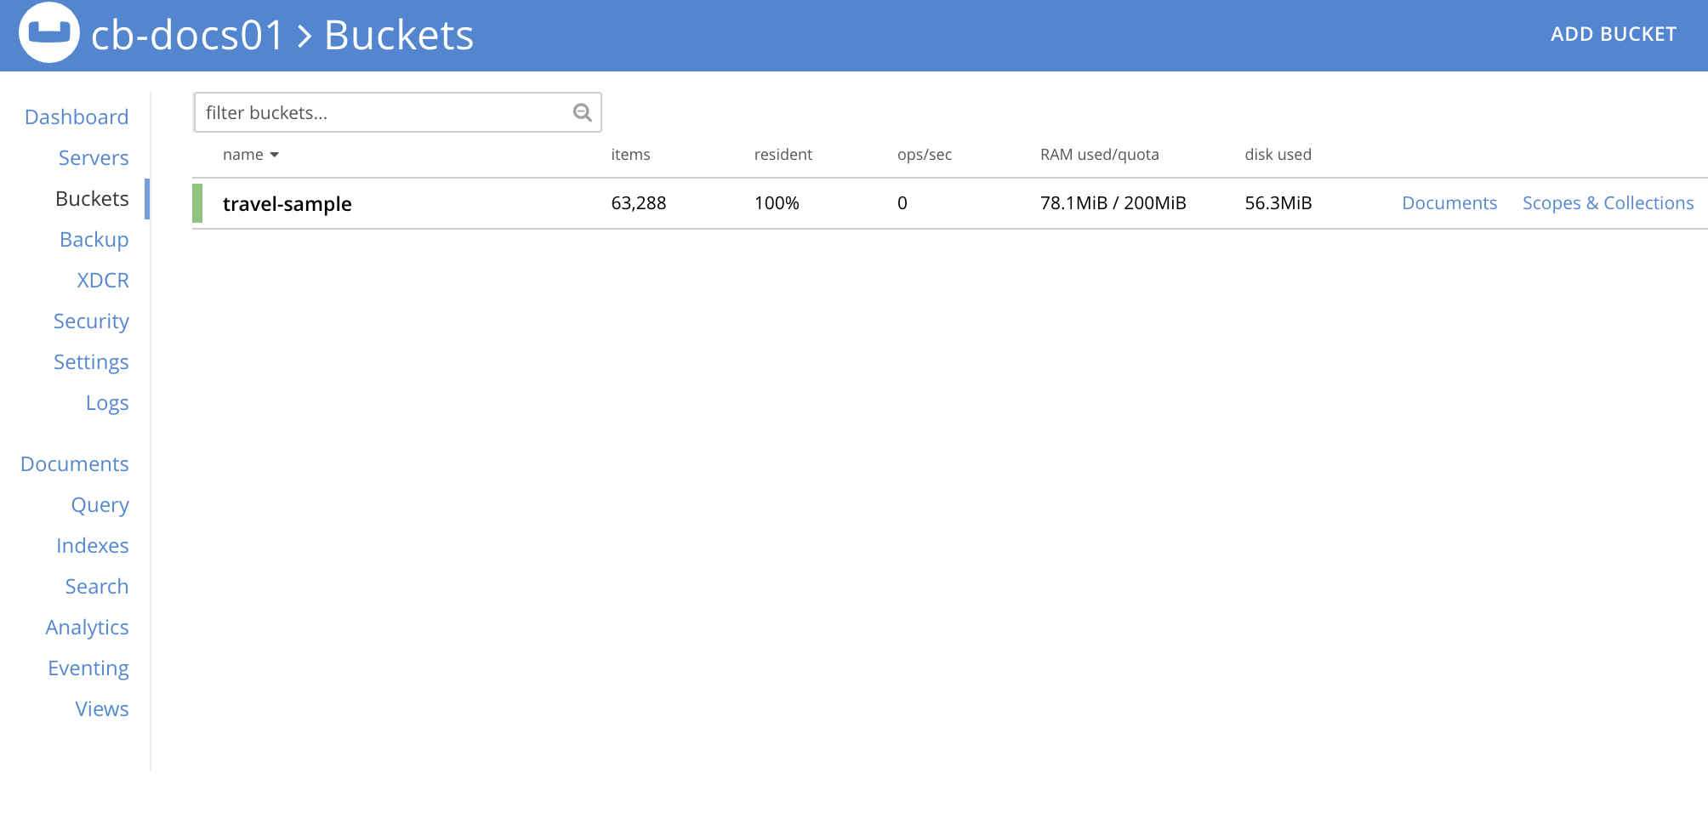1708x813 pixels.
Task: Expand the travel-sample bucket row
Action: [287, 204]
